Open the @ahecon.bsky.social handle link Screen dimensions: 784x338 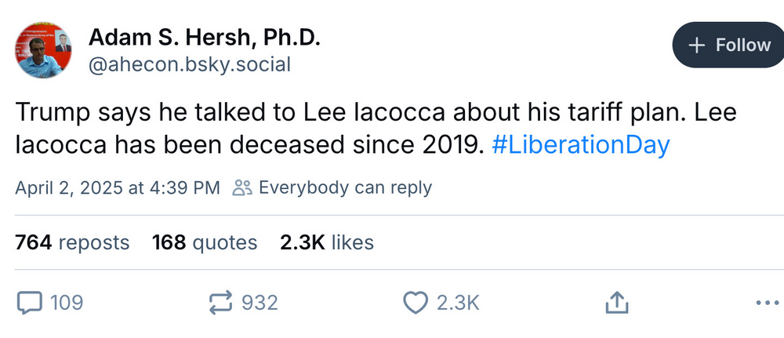(x=189, y=64)
